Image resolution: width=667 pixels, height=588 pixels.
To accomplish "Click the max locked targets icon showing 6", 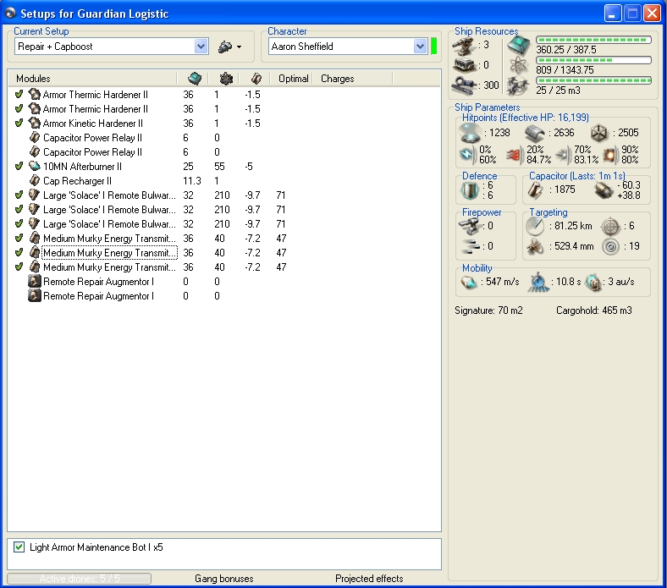I will tap(611, 226).
